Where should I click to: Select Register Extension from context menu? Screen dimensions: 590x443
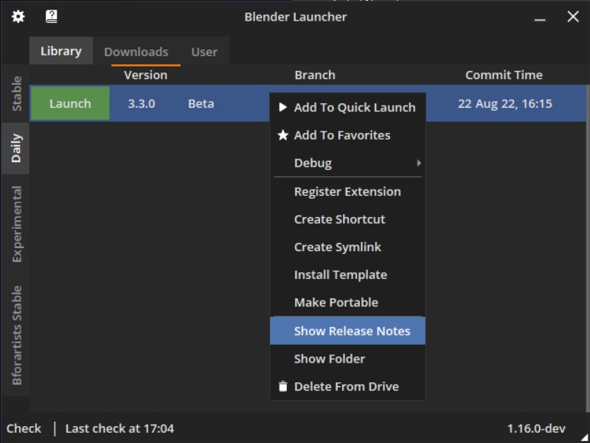pyautogui.click(x=347, y=192)
